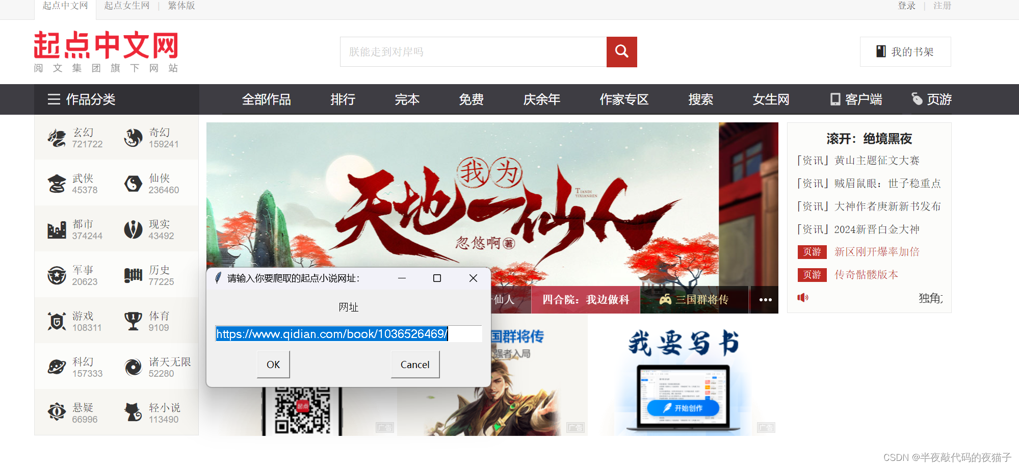
Task: Open the 历史 bamboo scroll icon
Action: point(133,275)
